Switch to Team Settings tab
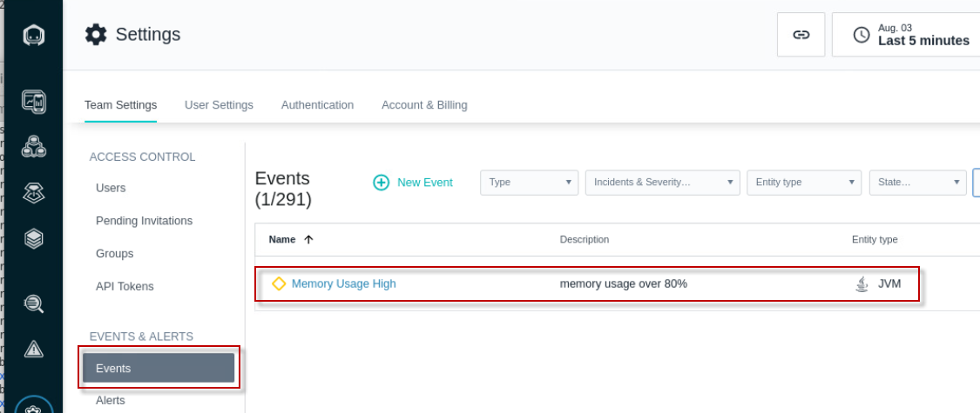 [120, 105]
